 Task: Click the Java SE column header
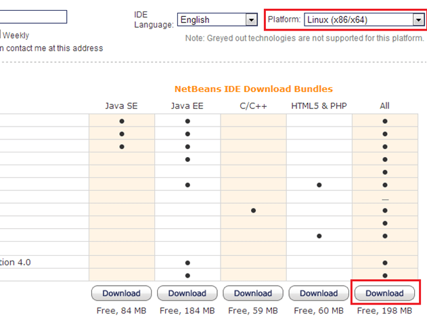click(x=121, y=106)
